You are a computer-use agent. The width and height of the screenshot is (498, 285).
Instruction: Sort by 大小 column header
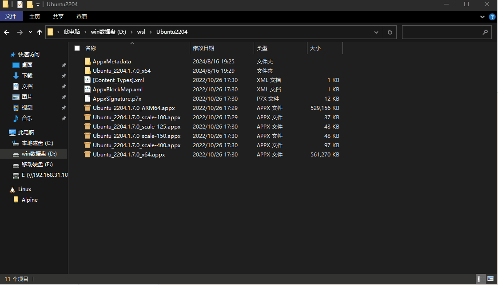click(x=315, y=48)
